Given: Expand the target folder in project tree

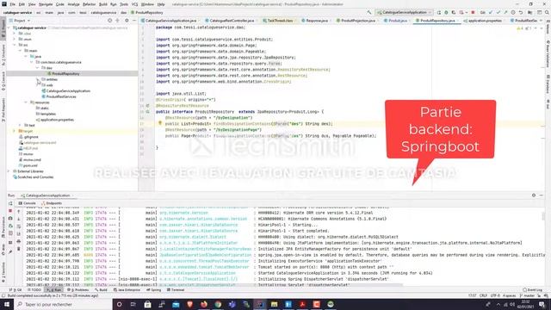Looking at the screenshot, I should 15,131.
